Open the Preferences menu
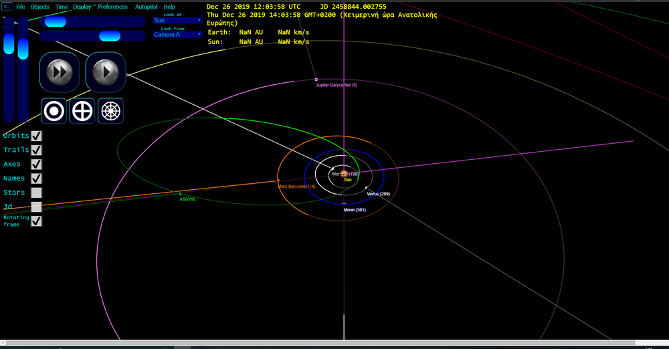669x349 pixels. coord(112,7)
